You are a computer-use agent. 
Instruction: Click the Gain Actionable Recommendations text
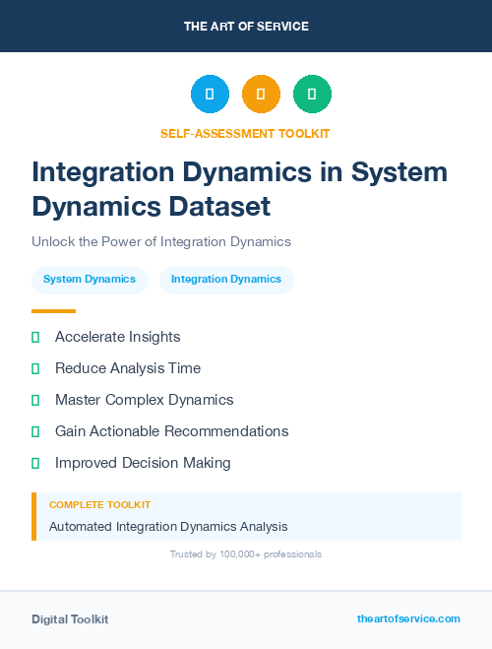tap(171, 431)
